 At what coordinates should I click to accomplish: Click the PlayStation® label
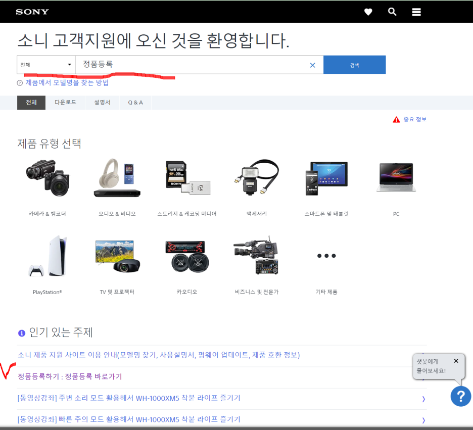48,292
